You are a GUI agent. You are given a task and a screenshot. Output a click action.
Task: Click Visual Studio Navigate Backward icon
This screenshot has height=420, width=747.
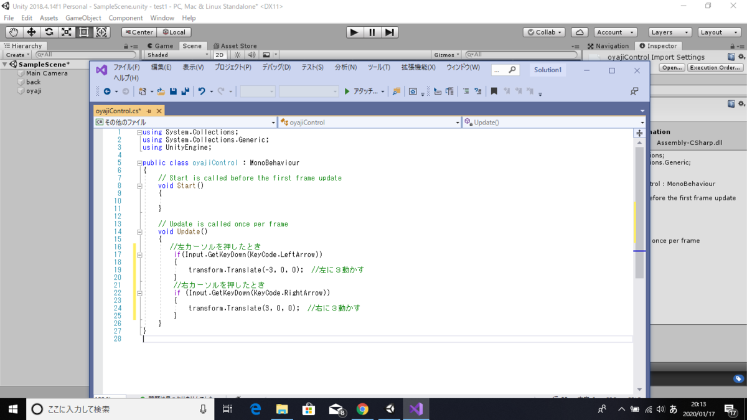tap(107, 91)
